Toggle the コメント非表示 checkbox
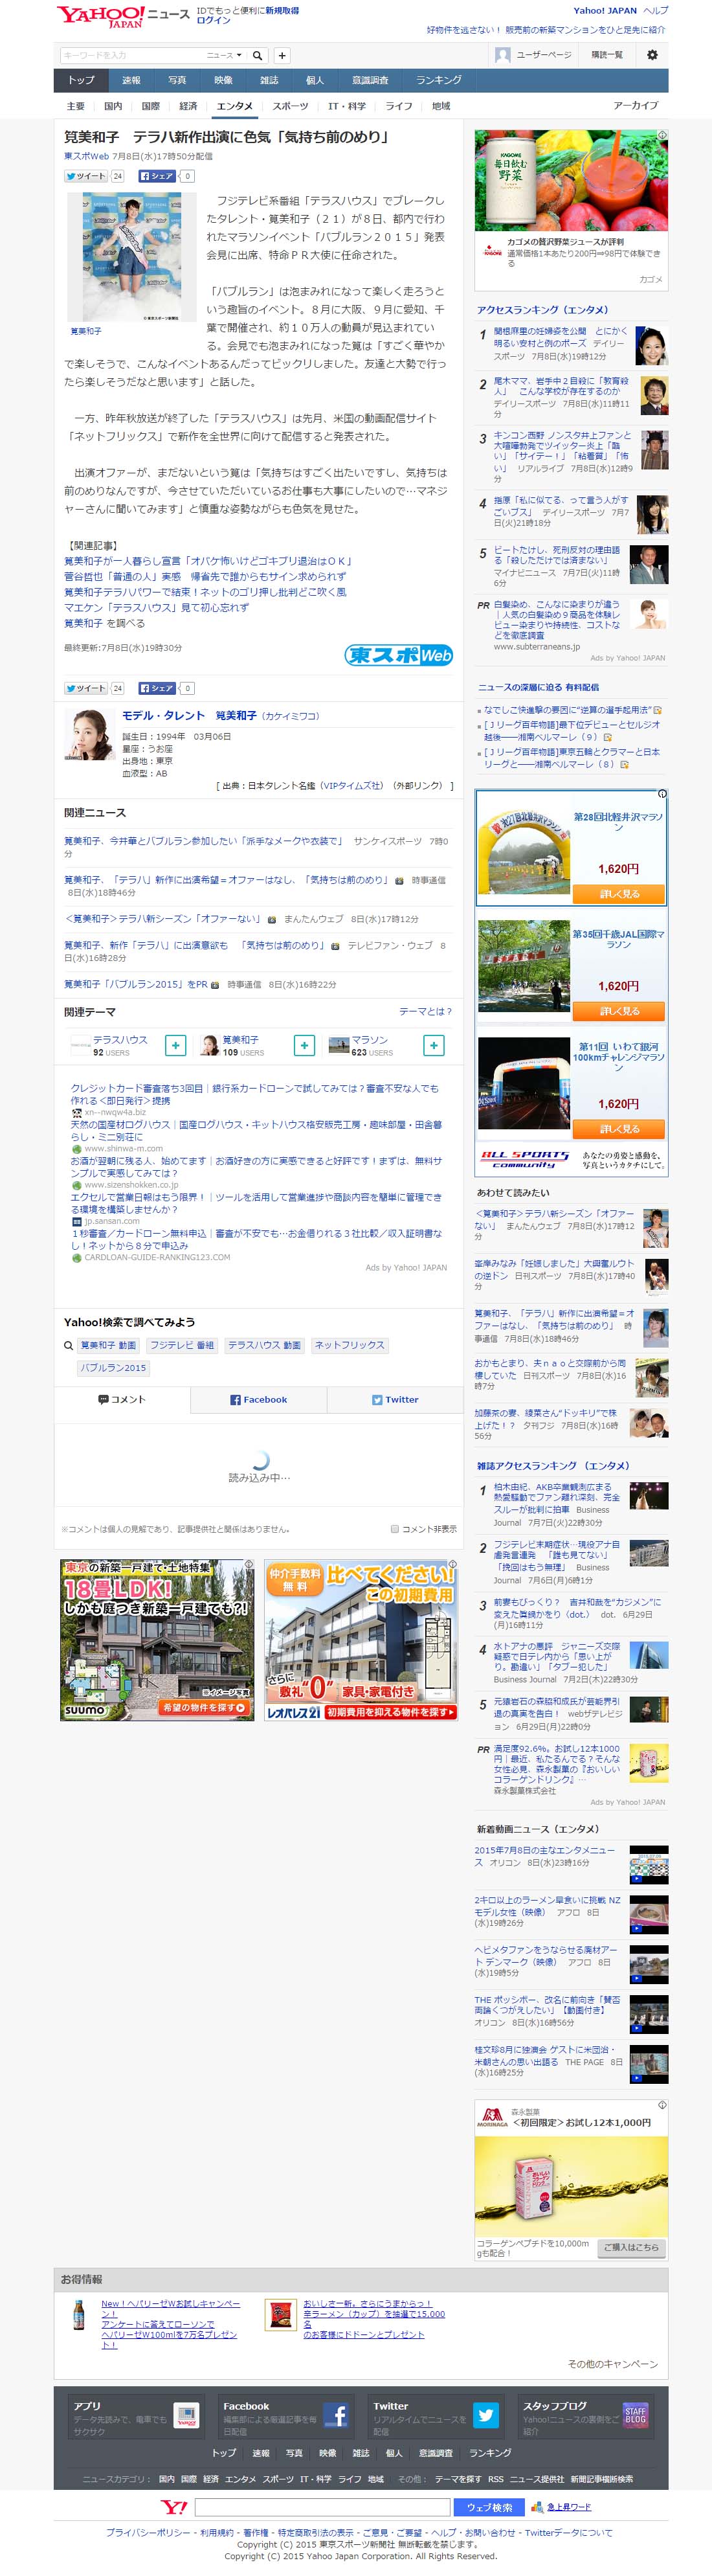Image resolution: width=712 pixels, height=2576 pixels. [394, 1529]
